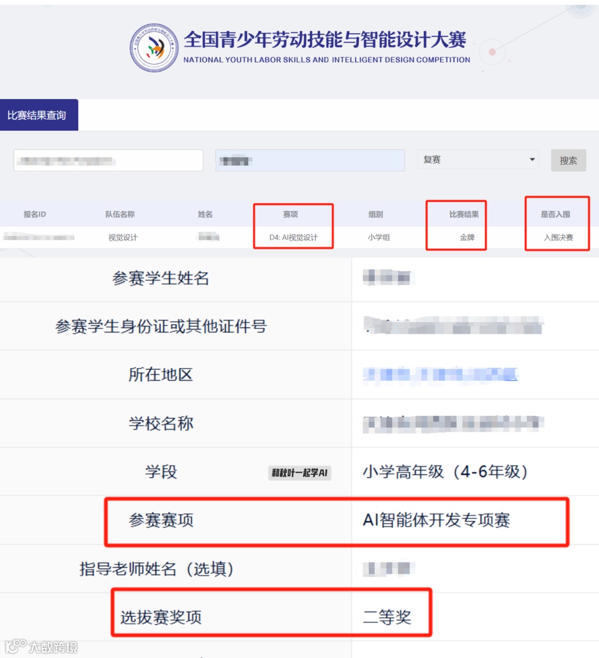599x658 pixels.
Task: Click the 报名ID column header
Action: [35, 215]
